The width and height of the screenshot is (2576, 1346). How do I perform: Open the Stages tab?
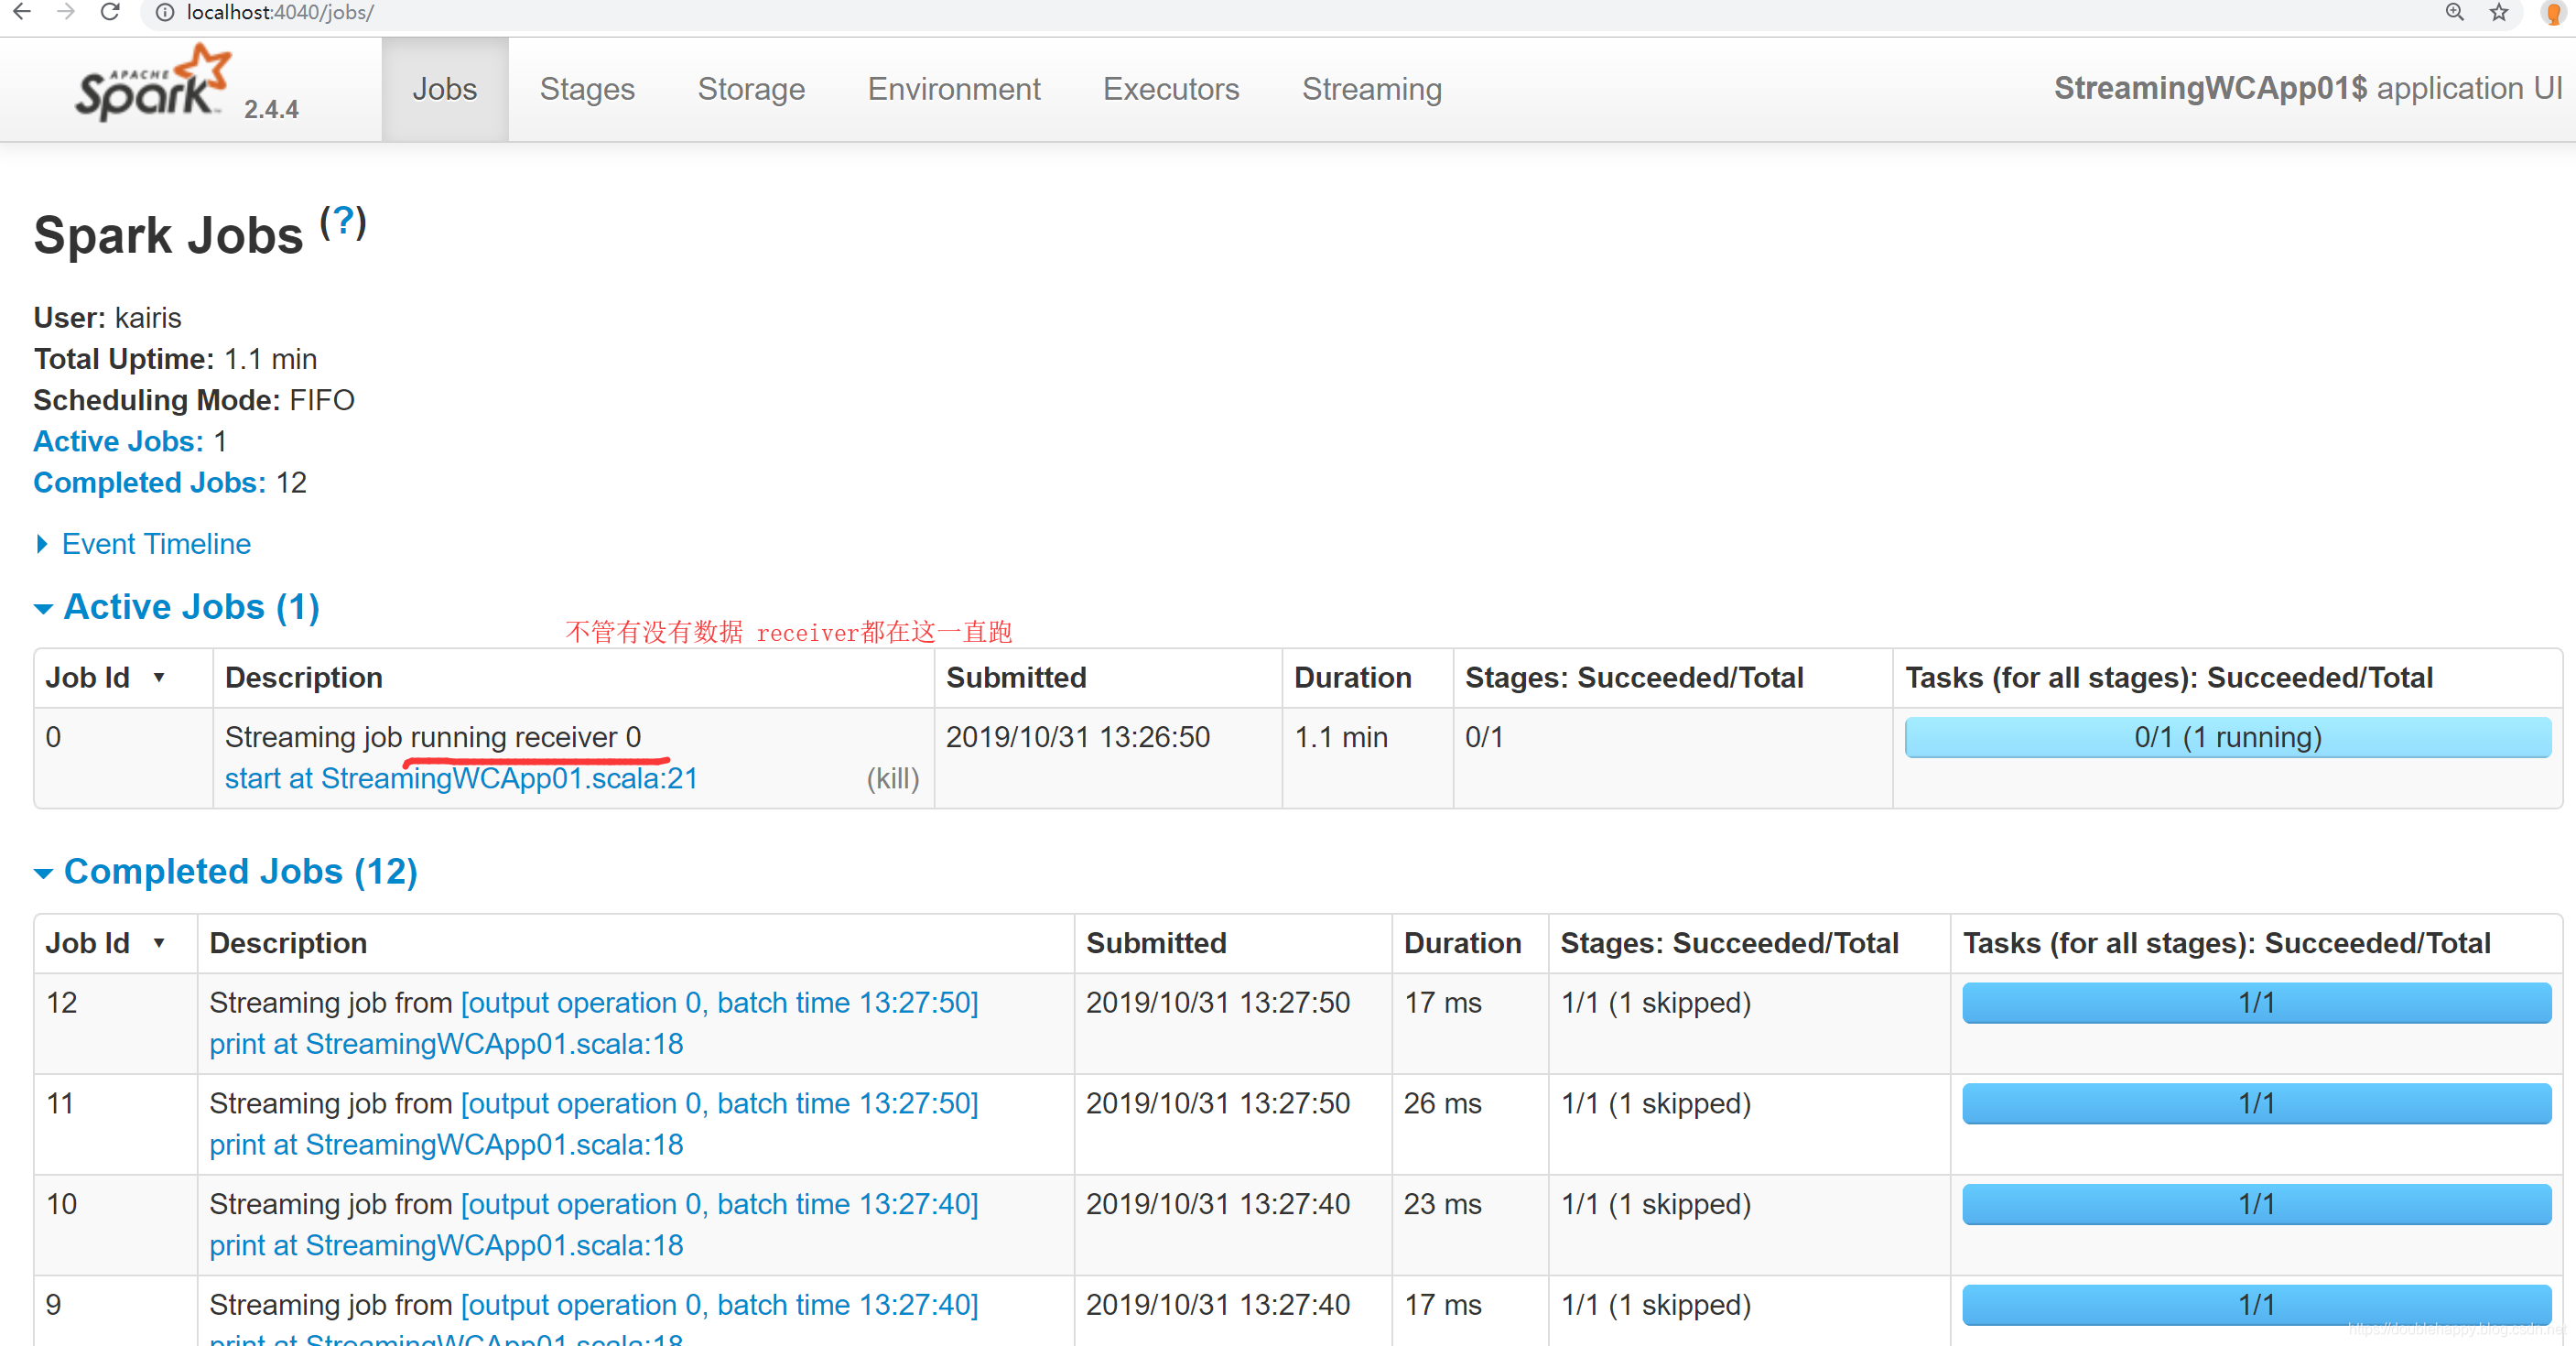pyautogui.click(x=587, y=89)
